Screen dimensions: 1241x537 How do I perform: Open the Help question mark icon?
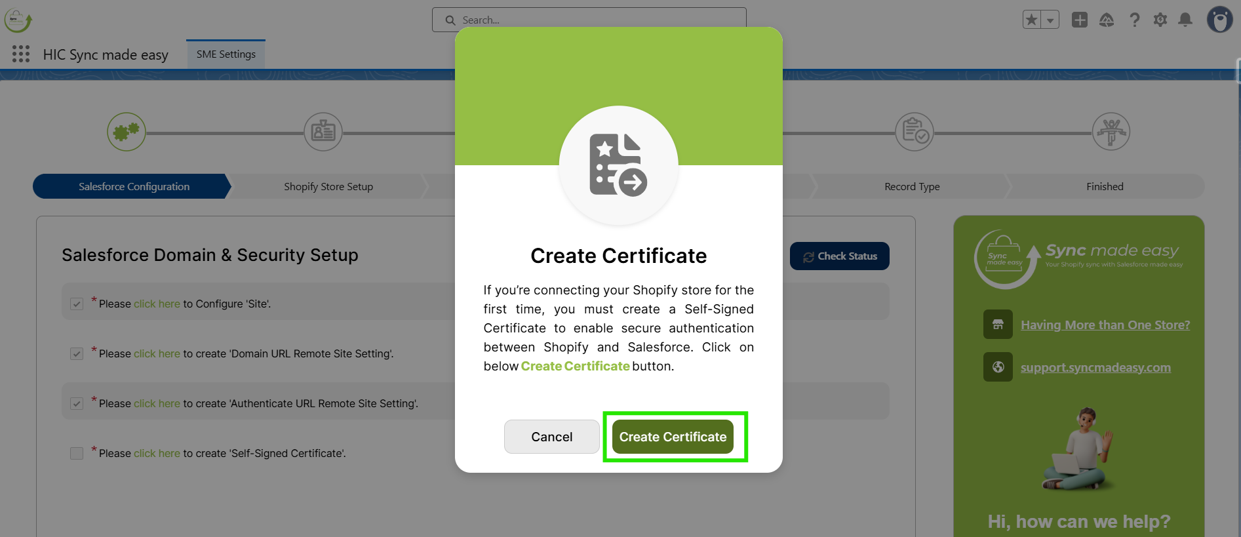[1134, 20]
